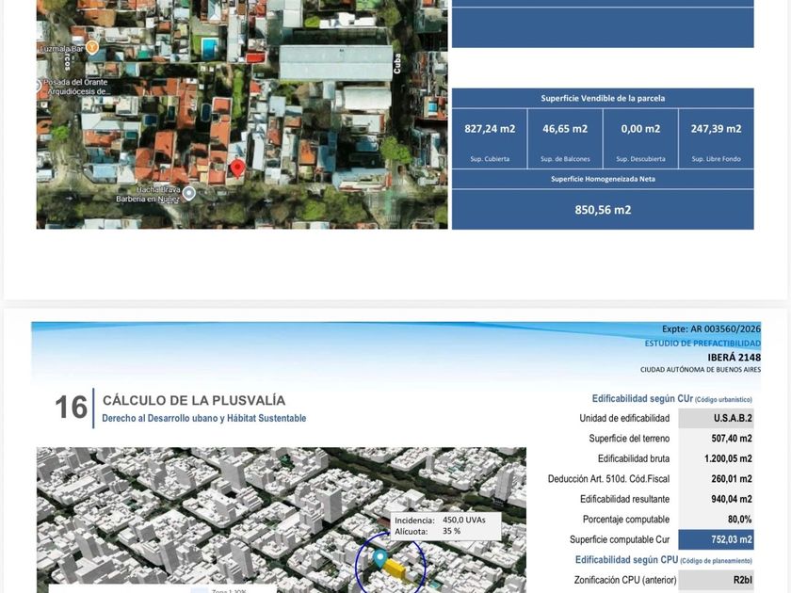Image resolution: width=791 pixels, height=593 pixels.
Task: Click the orange Luzmala Bar map marker
Action: coord(92,48)
